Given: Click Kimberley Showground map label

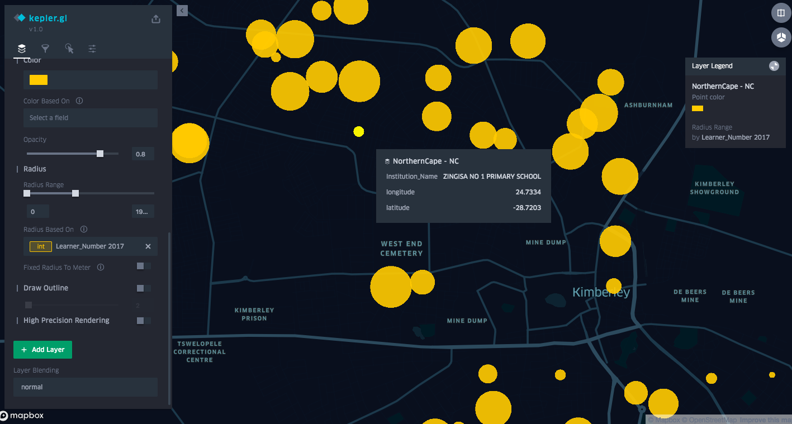Looking at the screenshot, I should (714, 188).
